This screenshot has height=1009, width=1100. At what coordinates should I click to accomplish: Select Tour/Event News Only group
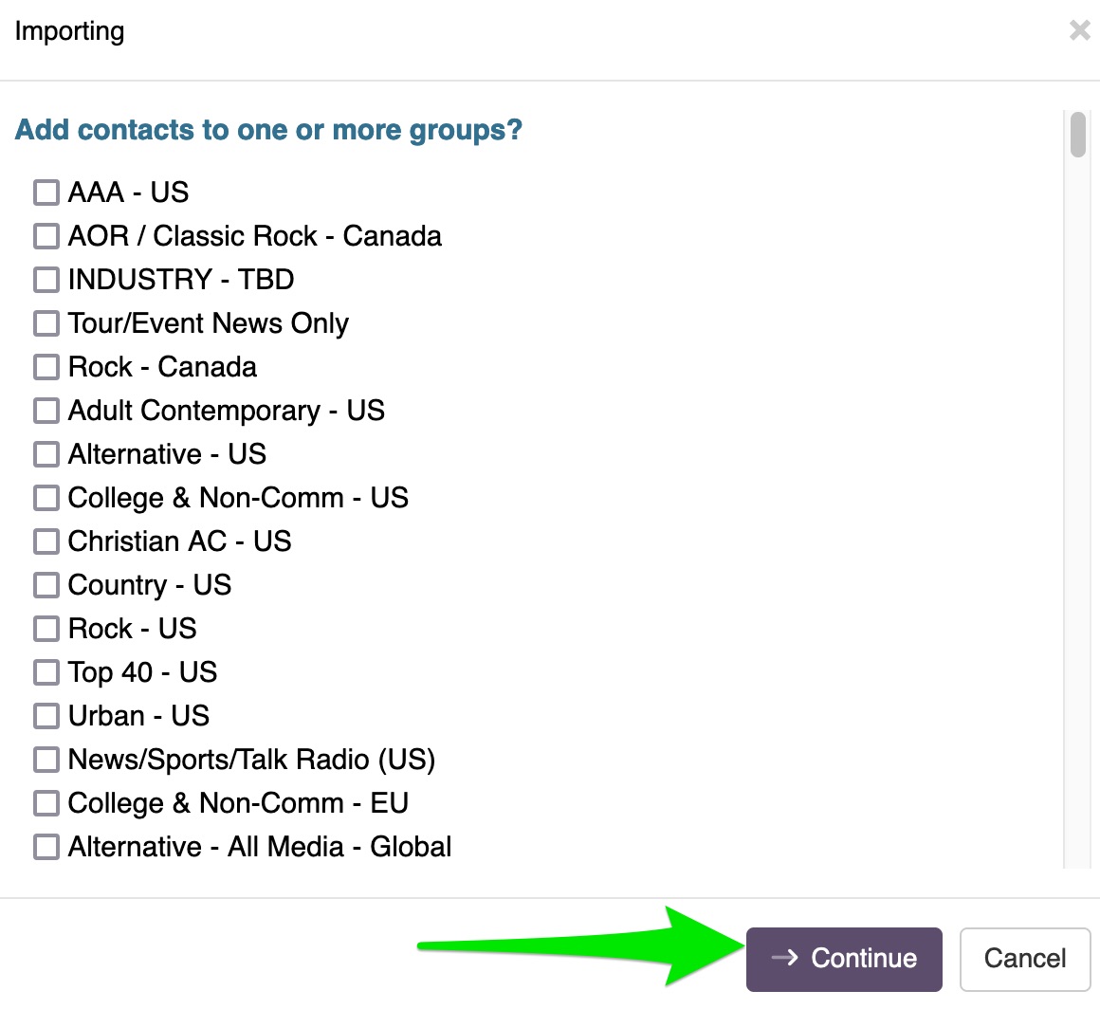(x=46, y=323)
